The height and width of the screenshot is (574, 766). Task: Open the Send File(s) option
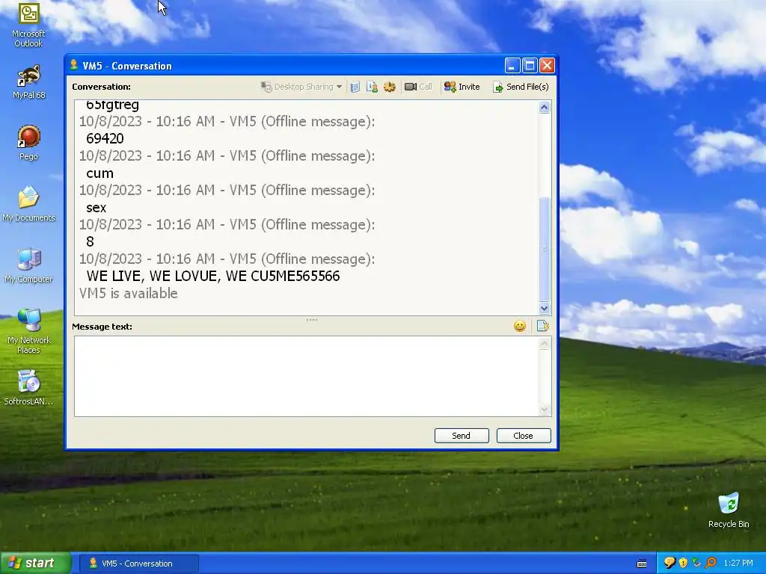pyautogui.click(x=521, y=87)
